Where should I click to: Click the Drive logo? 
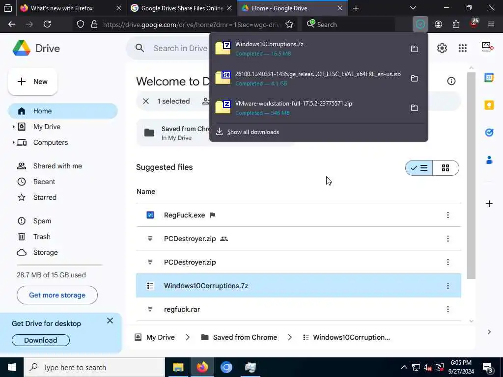pyautogui.click(x=36, y=49)
